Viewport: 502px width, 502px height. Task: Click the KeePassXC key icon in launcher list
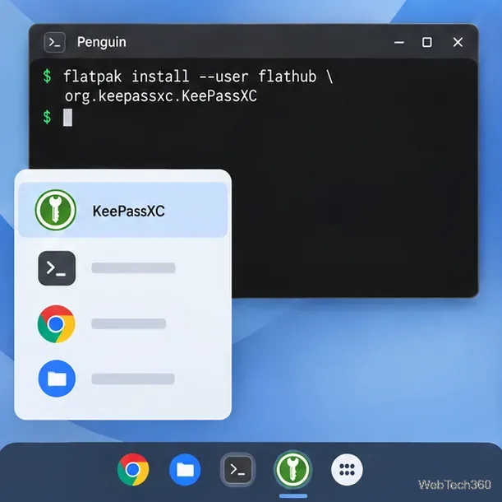[56, 210]
